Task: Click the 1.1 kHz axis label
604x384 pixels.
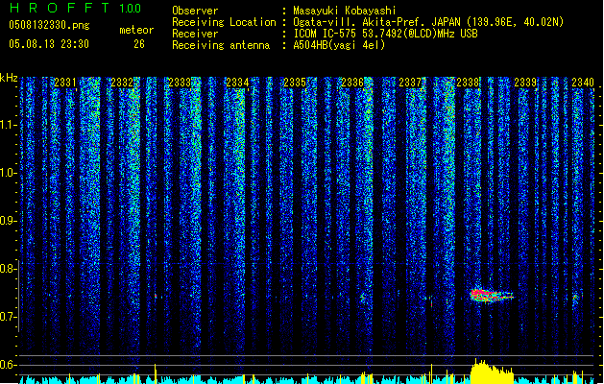Action: [8, 125]
